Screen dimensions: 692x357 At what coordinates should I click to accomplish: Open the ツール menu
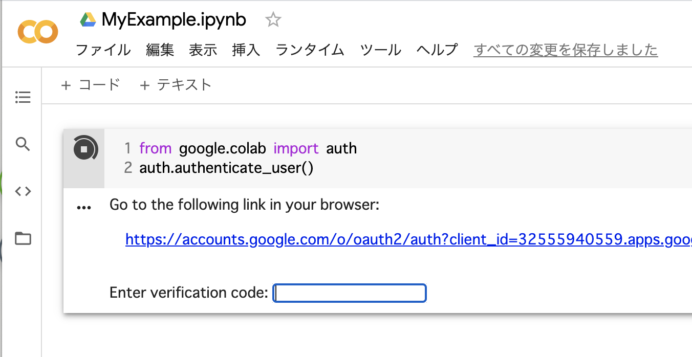pyautogui.click(x=380, y=50)
